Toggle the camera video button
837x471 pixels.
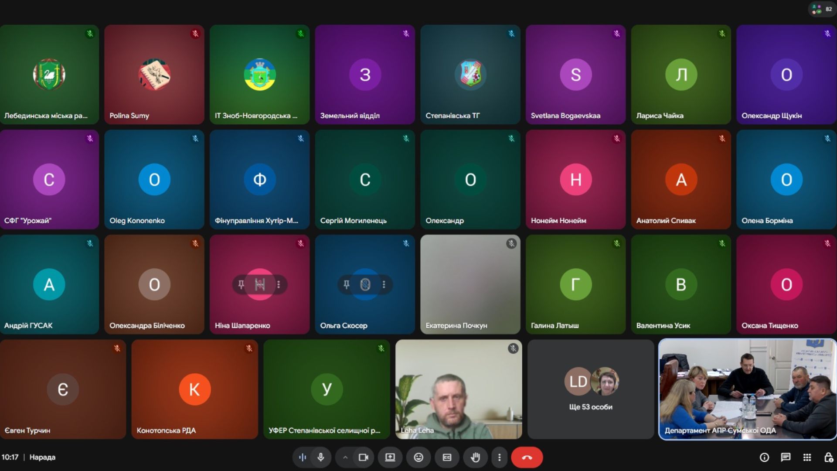click(x=364, y=457)
